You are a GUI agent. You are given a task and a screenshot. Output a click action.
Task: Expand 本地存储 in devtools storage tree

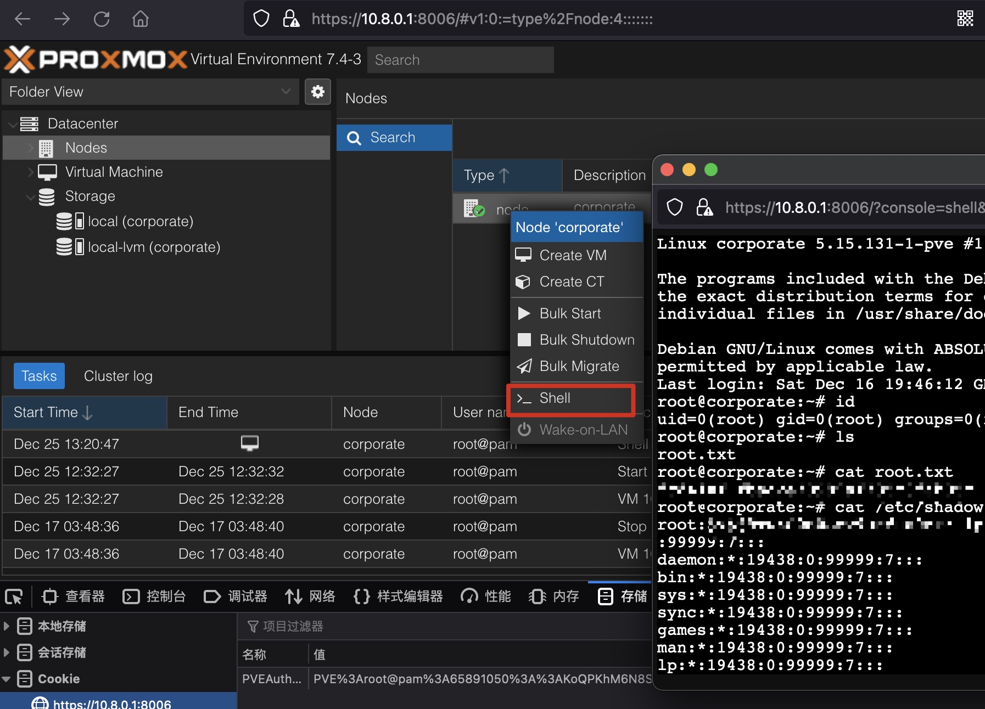pos(7,626)
